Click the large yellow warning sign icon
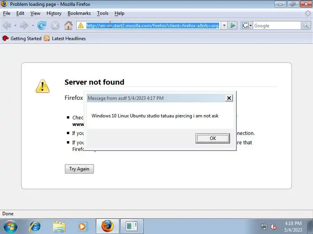 43,86
